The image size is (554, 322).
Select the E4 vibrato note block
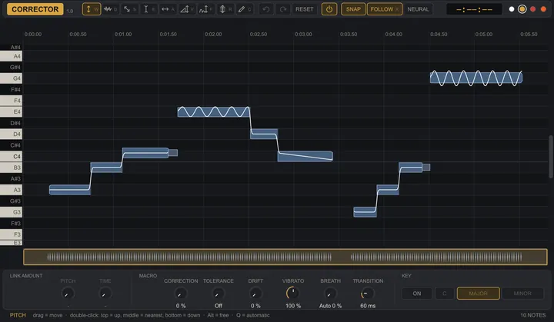213,112
